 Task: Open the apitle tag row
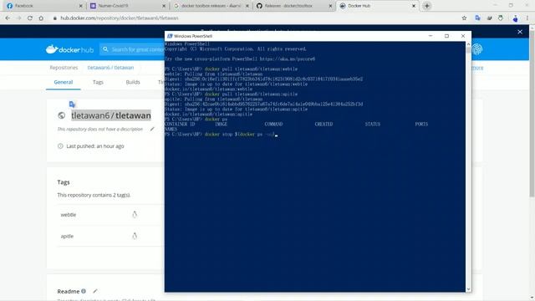[x=111, y=236]
